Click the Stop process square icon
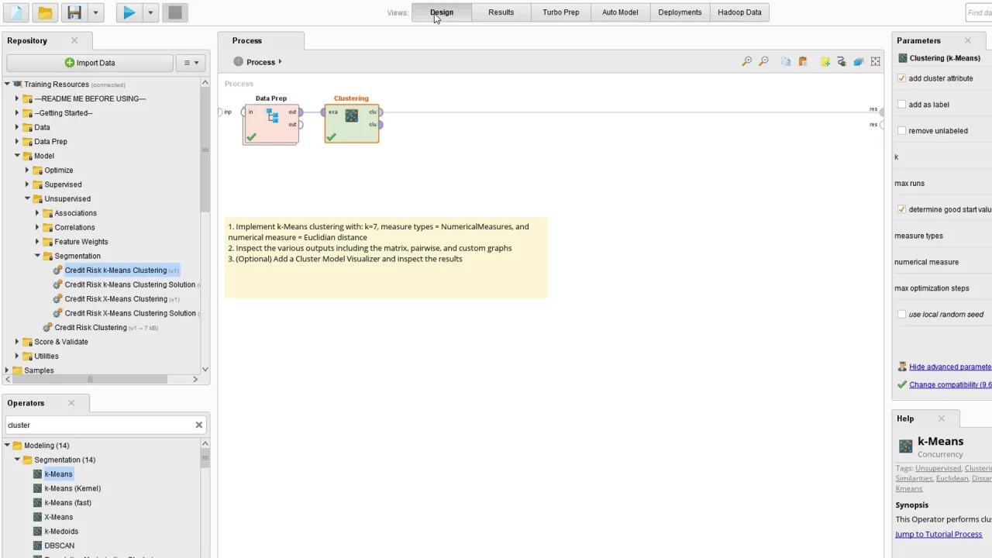The height and width of the screenshot is (558, 992). [175, 12]
